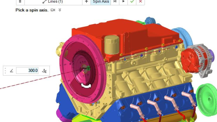
Task: Cancel with the red X icon
Action: tap(140, 1)
